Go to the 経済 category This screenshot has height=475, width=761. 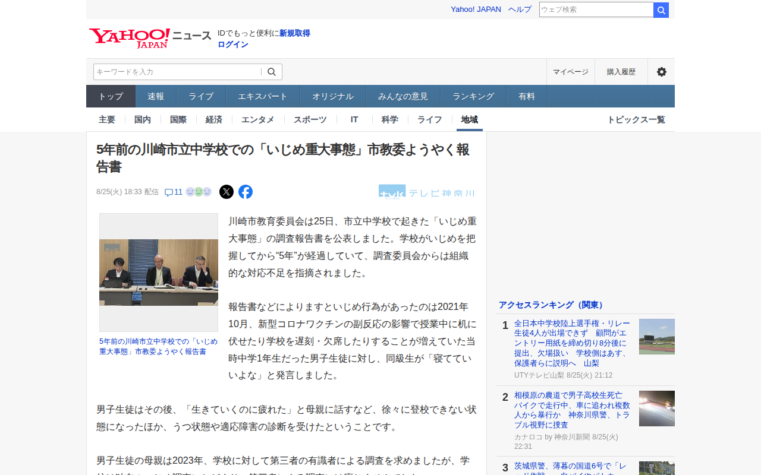(214, 119)
